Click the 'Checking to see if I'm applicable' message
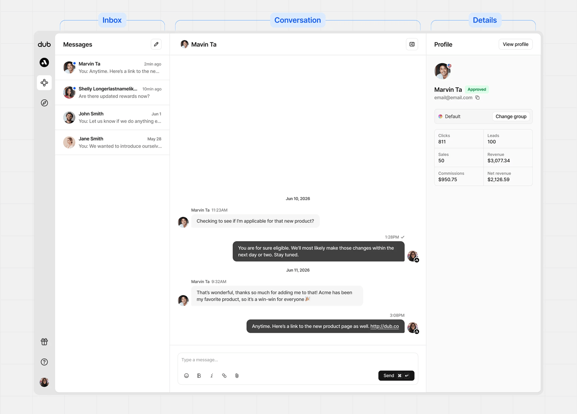The height and width of the screenshot is (414, 577). coord(255,221)
